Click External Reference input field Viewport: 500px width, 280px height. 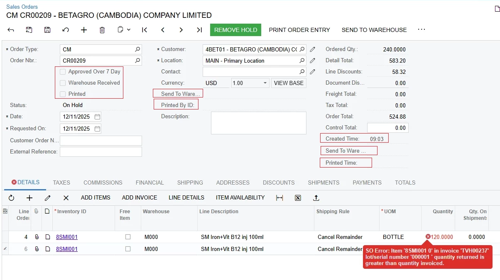click(101, 152)
